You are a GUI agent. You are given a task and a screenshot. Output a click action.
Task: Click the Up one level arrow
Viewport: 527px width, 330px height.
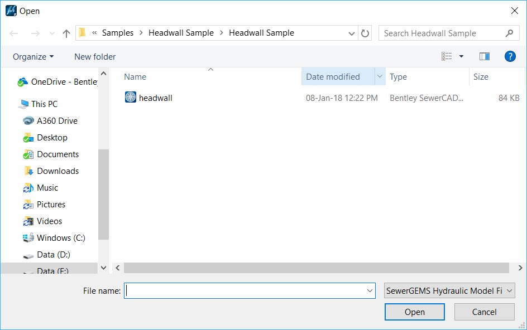coord(66,33)
